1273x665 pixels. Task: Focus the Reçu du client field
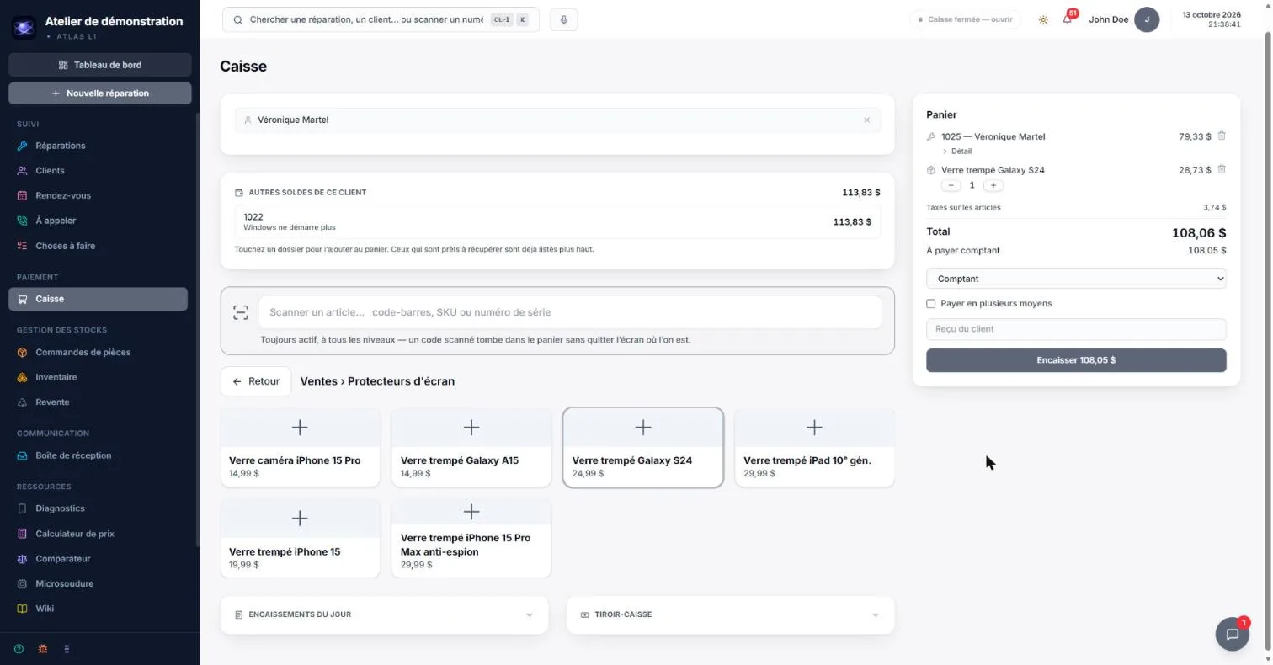pos(1076,329)
